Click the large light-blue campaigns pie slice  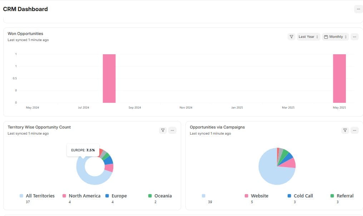[272, 171]
